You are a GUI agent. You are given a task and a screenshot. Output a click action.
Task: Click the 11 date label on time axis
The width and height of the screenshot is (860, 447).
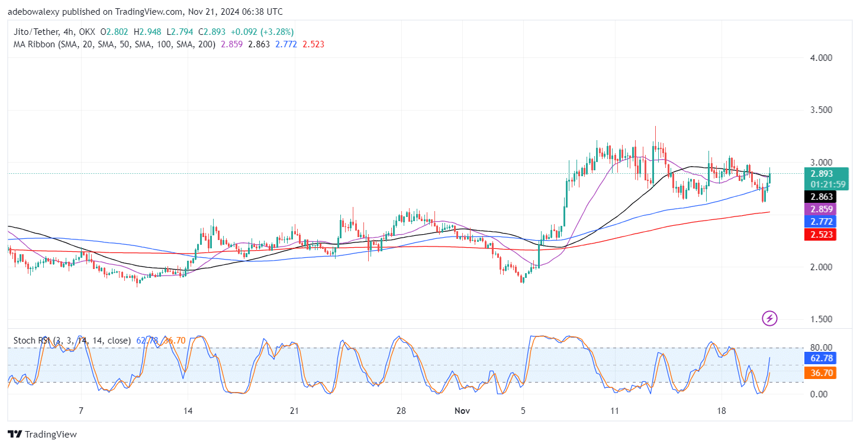pos(614,410)
